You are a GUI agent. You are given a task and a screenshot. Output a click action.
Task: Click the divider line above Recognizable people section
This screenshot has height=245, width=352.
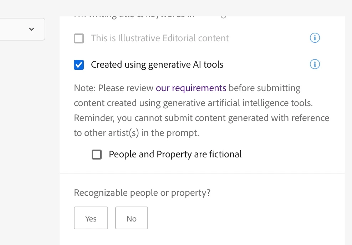202,173
